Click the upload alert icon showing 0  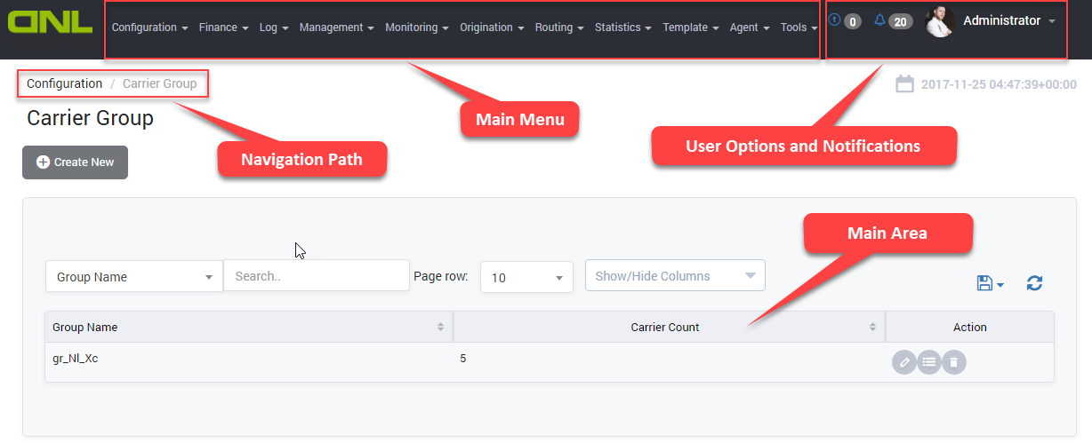834,20
